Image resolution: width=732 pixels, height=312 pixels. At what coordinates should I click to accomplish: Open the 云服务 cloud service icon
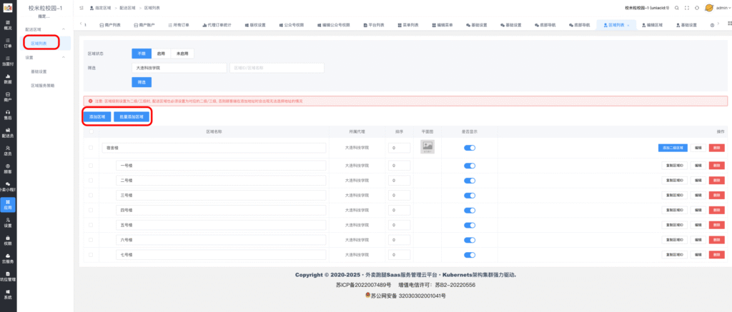8,258
